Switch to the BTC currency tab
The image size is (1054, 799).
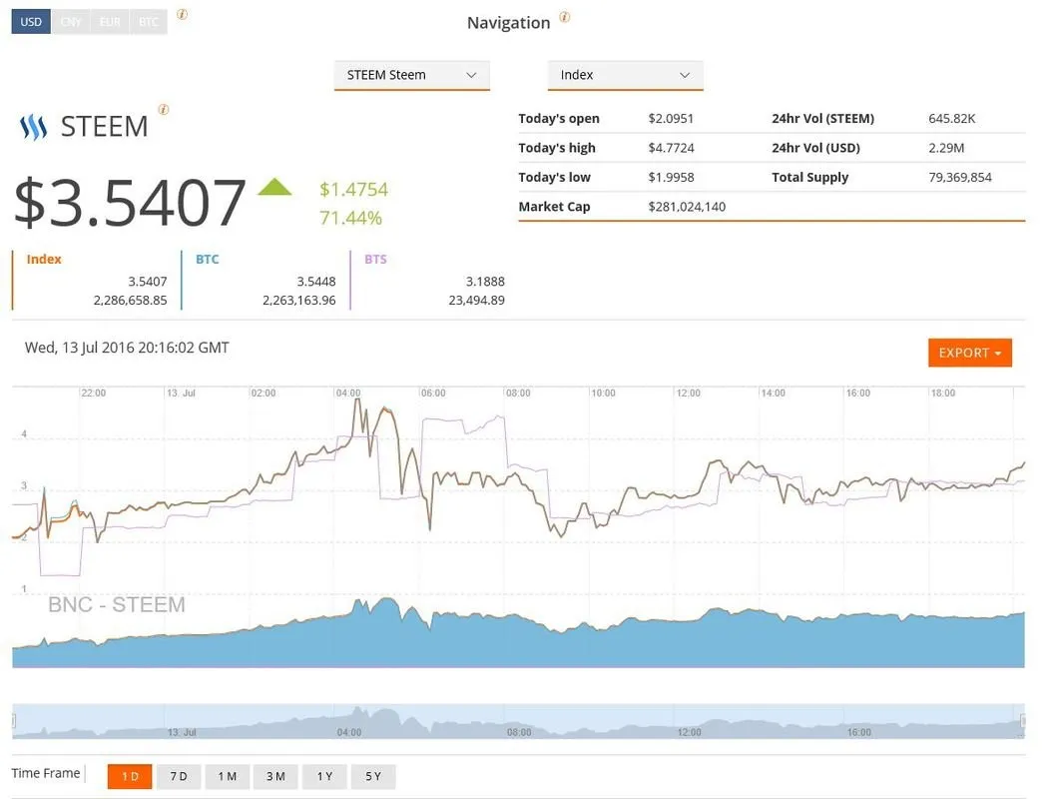click(149, 22)
